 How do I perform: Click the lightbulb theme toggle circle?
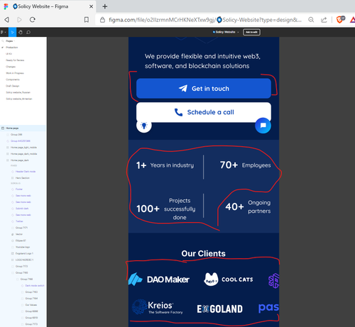coord(144,126)
